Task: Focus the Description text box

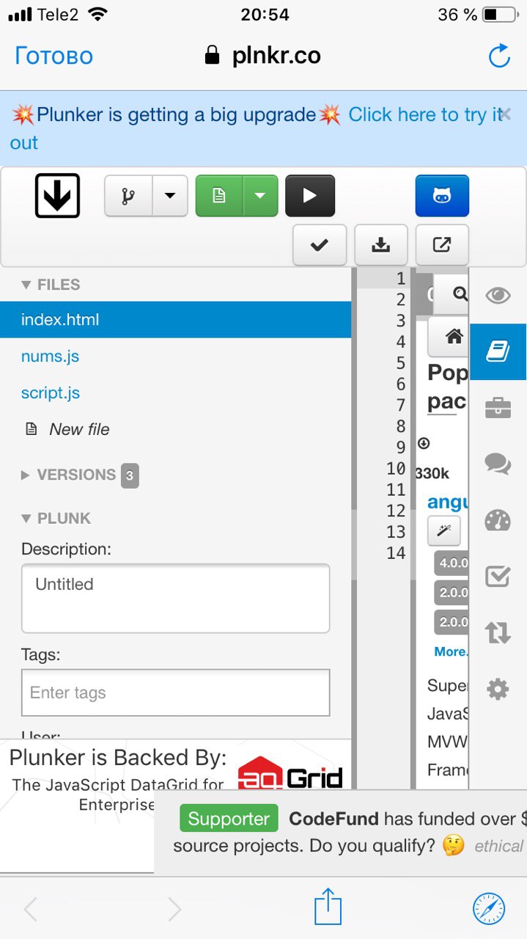Action: (x=176, y=598)
